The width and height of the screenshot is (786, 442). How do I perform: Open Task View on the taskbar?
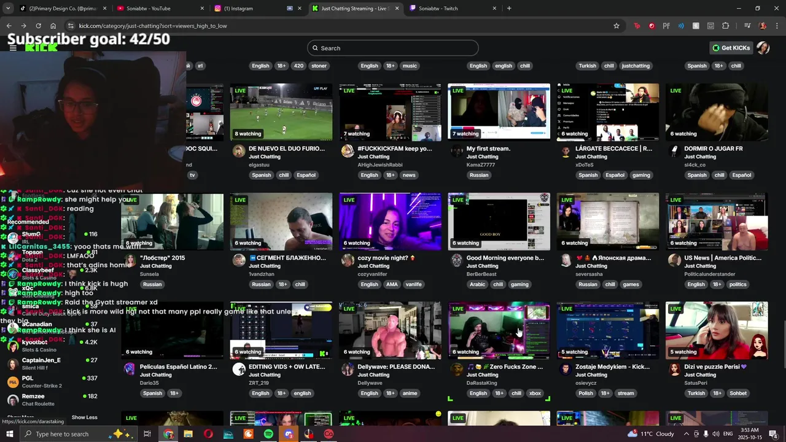point(147,434)
